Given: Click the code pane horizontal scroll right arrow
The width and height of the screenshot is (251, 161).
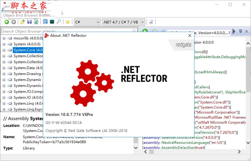Looking at the screenshot, I should pyautogui.click(x=239, y=152).
